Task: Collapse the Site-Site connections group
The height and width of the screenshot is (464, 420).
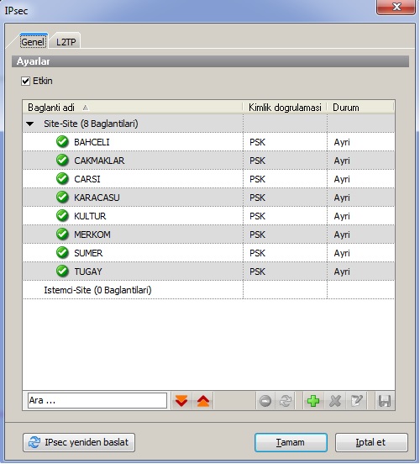Action: pos(30,124)
